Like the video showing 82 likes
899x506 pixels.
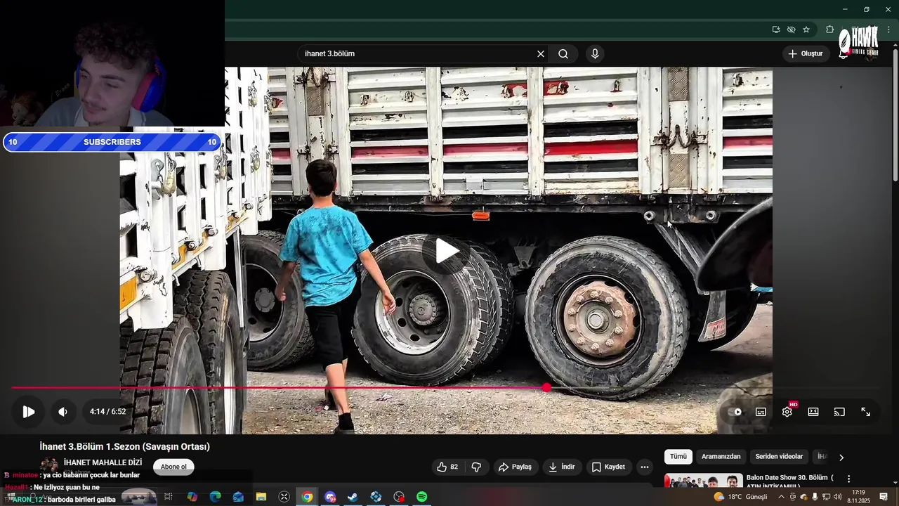pos(447,467)
